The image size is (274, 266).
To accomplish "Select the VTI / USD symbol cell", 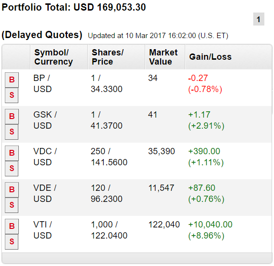I will point(42,230).
